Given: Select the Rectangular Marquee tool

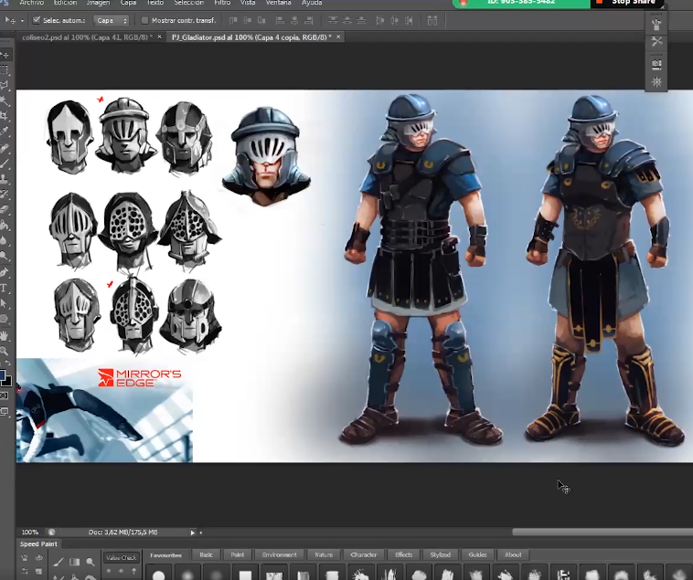Looking at the screenshot, I should coord(5,69).
